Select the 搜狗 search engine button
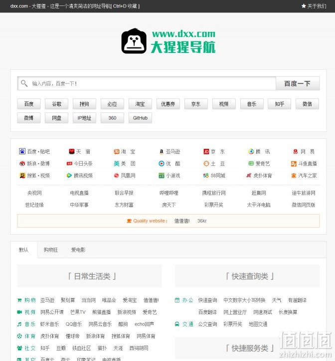Image resolution: width=335 pixels, height=361 pixels. click(x=84, y=104)
